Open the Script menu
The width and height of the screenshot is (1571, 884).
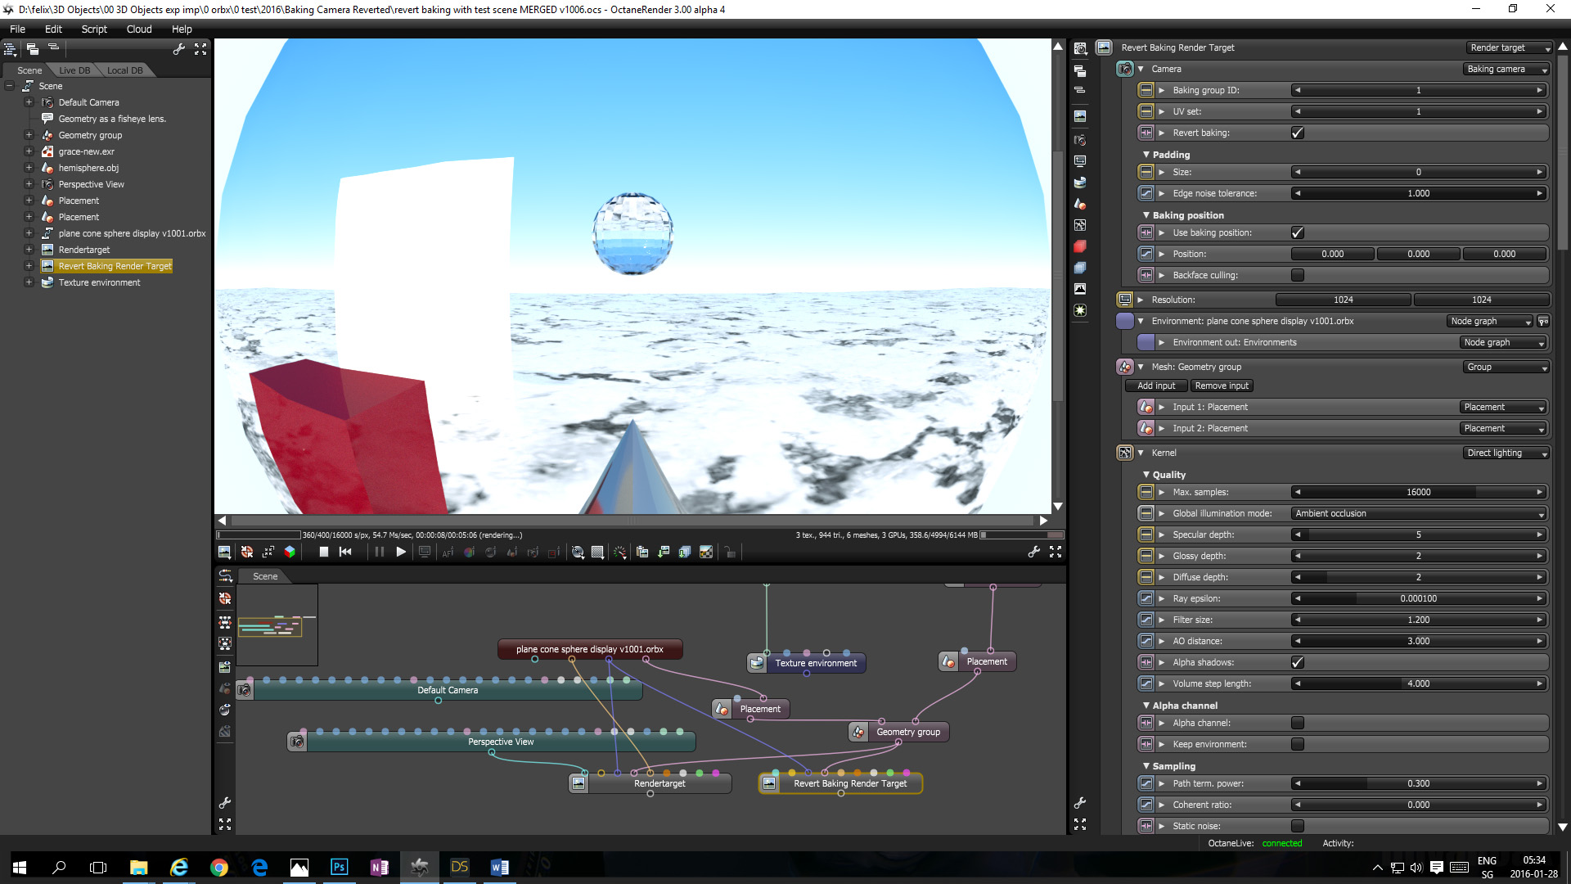pos(93,29)
